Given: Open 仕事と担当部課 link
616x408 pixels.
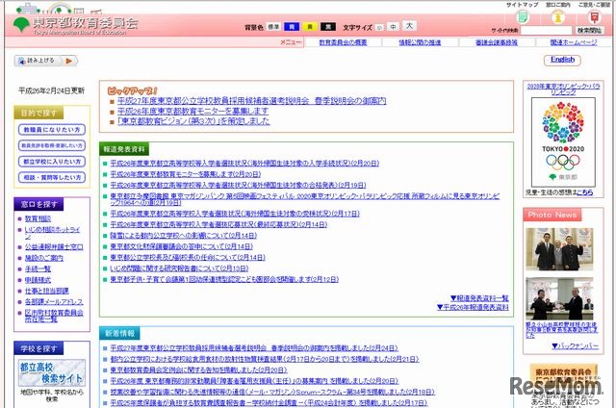Looking at the screenshot, I should (x=47, y=291).
